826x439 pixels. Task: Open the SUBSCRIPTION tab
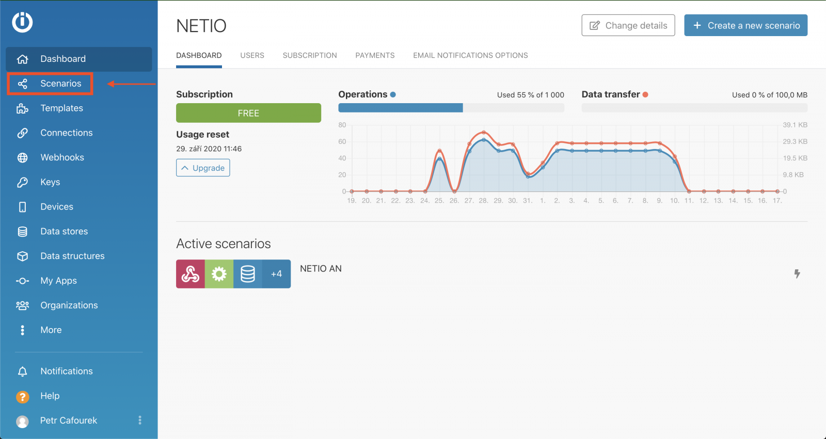pos(310,55)
